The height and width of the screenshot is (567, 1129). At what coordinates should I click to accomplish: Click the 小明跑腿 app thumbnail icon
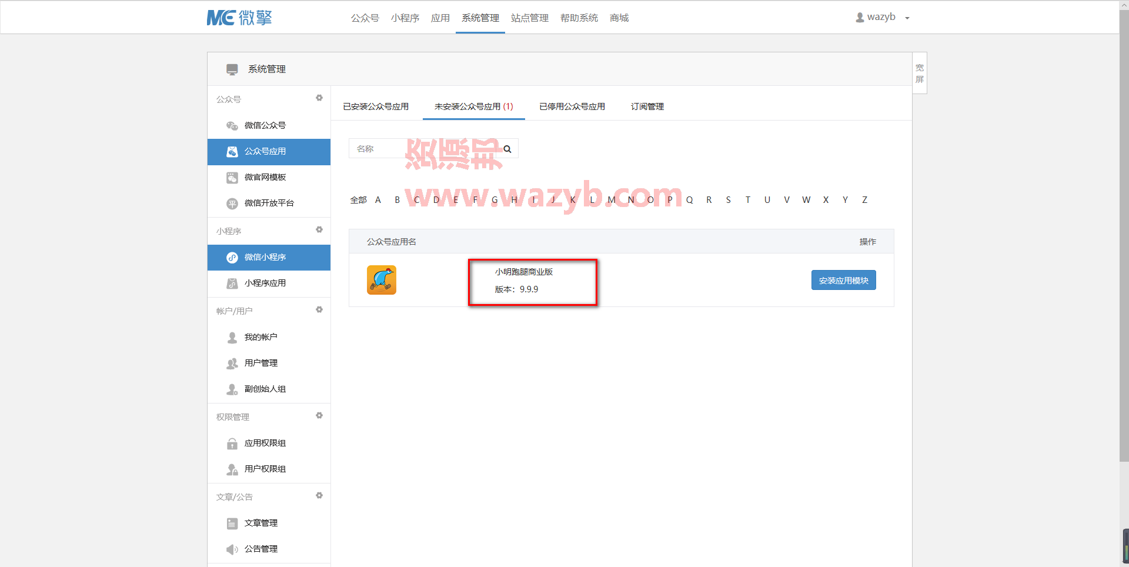382,280
